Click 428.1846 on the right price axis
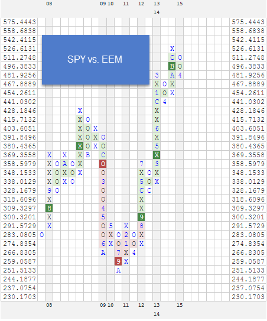Screen dimensions: 267x321 [248, 111]
